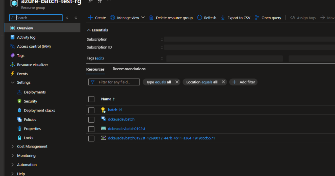The width and height of the screenshot is (335, 176).
Task: Click the Delete resource group trash icon
Action: (x=151, y=18)
